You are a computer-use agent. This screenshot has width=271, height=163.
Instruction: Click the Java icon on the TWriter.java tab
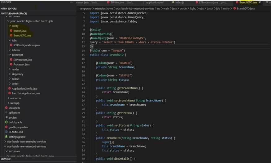[x=108, y=2]
